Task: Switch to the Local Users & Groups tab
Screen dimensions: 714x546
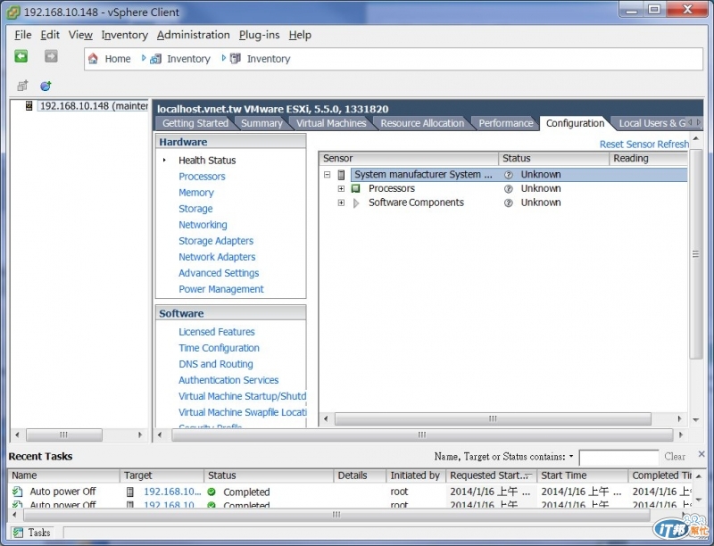Action: 652,123
